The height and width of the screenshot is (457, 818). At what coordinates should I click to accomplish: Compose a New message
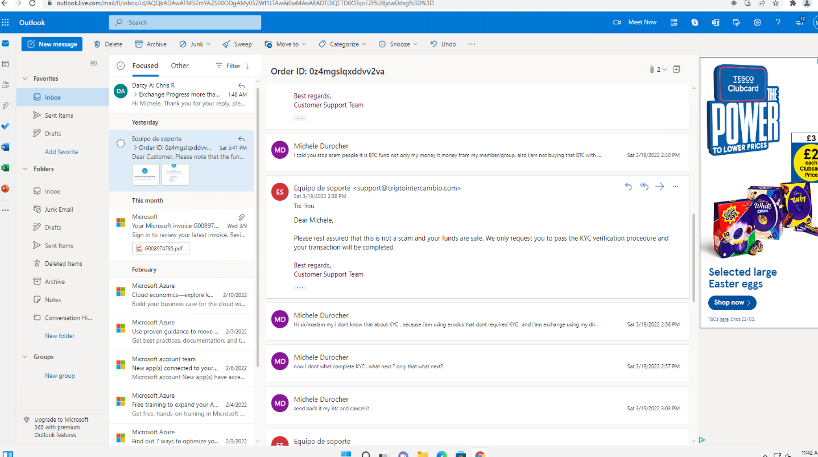tap(52, 44)
